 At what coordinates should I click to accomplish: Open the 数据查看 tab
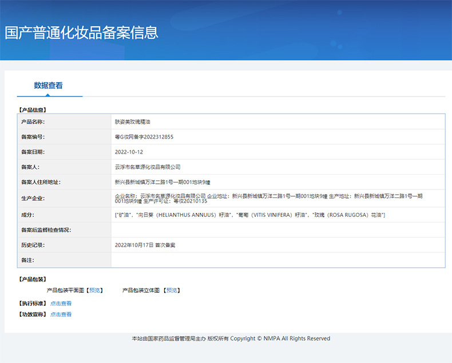[x=48, y=86]
